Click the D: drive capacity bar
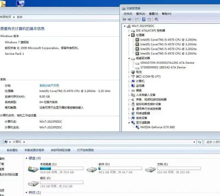The image size is (220, 196). (x=120, y=168)
